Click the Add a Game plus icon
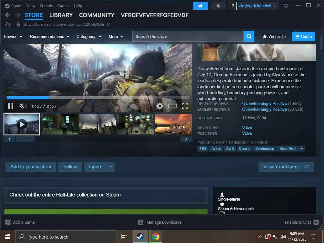The height and width of the screenshot is (243, 324). coord(8,222)
